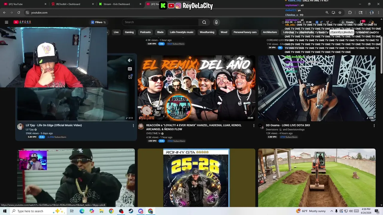Viewport: 383px width, 215px height.
Task: Toggle captions on the Lil Tjay preview
Action: pos(130,69)
